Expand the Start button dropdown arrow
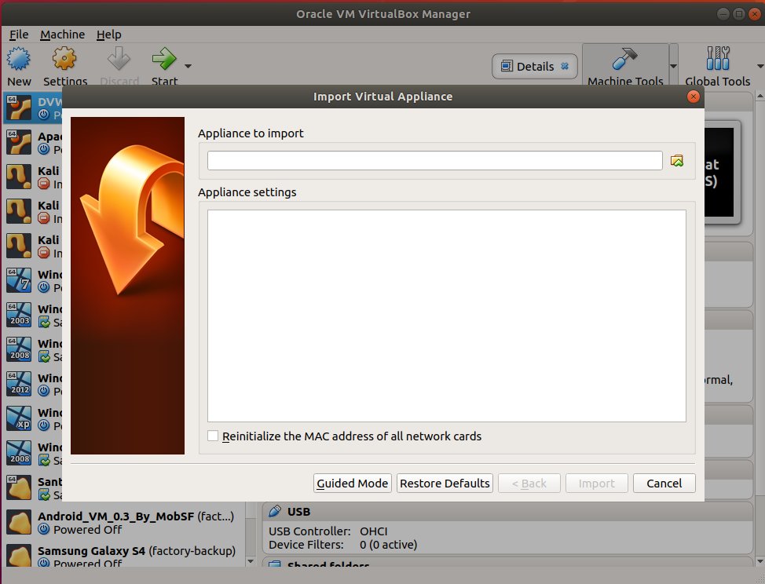 pos(188,66)
